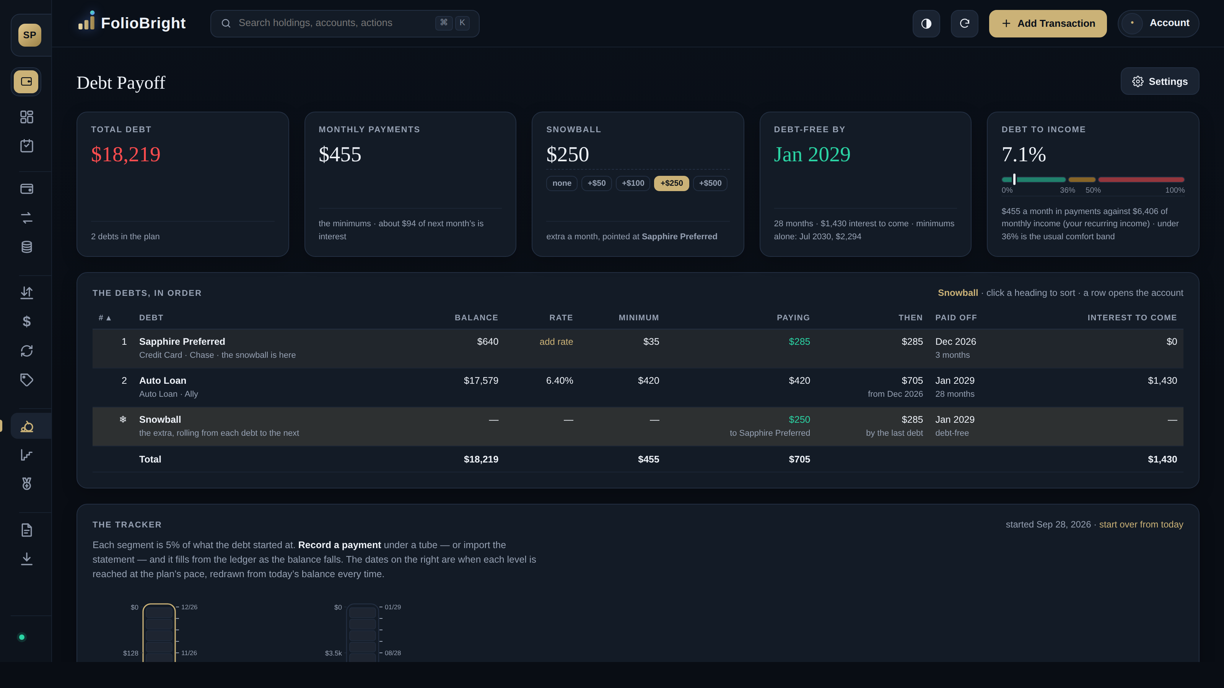Select the +$500 snowball option

(710, 183)
